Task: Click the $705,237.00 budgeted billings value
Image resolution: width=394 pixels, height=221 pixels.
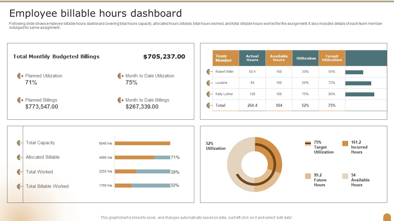Action: pos(164,56)
